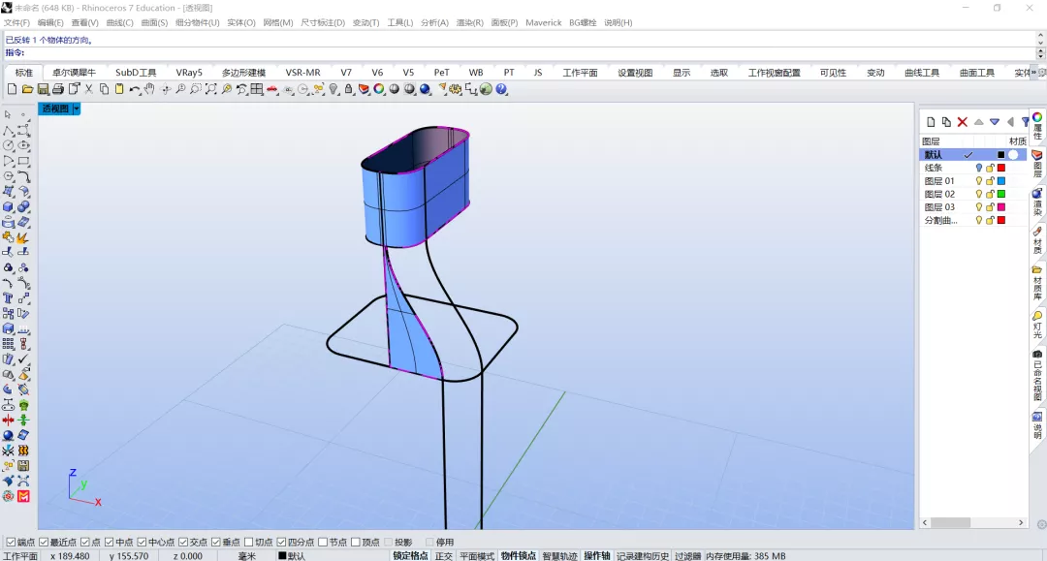Click the pink color swatch of 图层 03
Image resolution: width=1047 pixels, height=561 pixels.
tap(1000, 207)
